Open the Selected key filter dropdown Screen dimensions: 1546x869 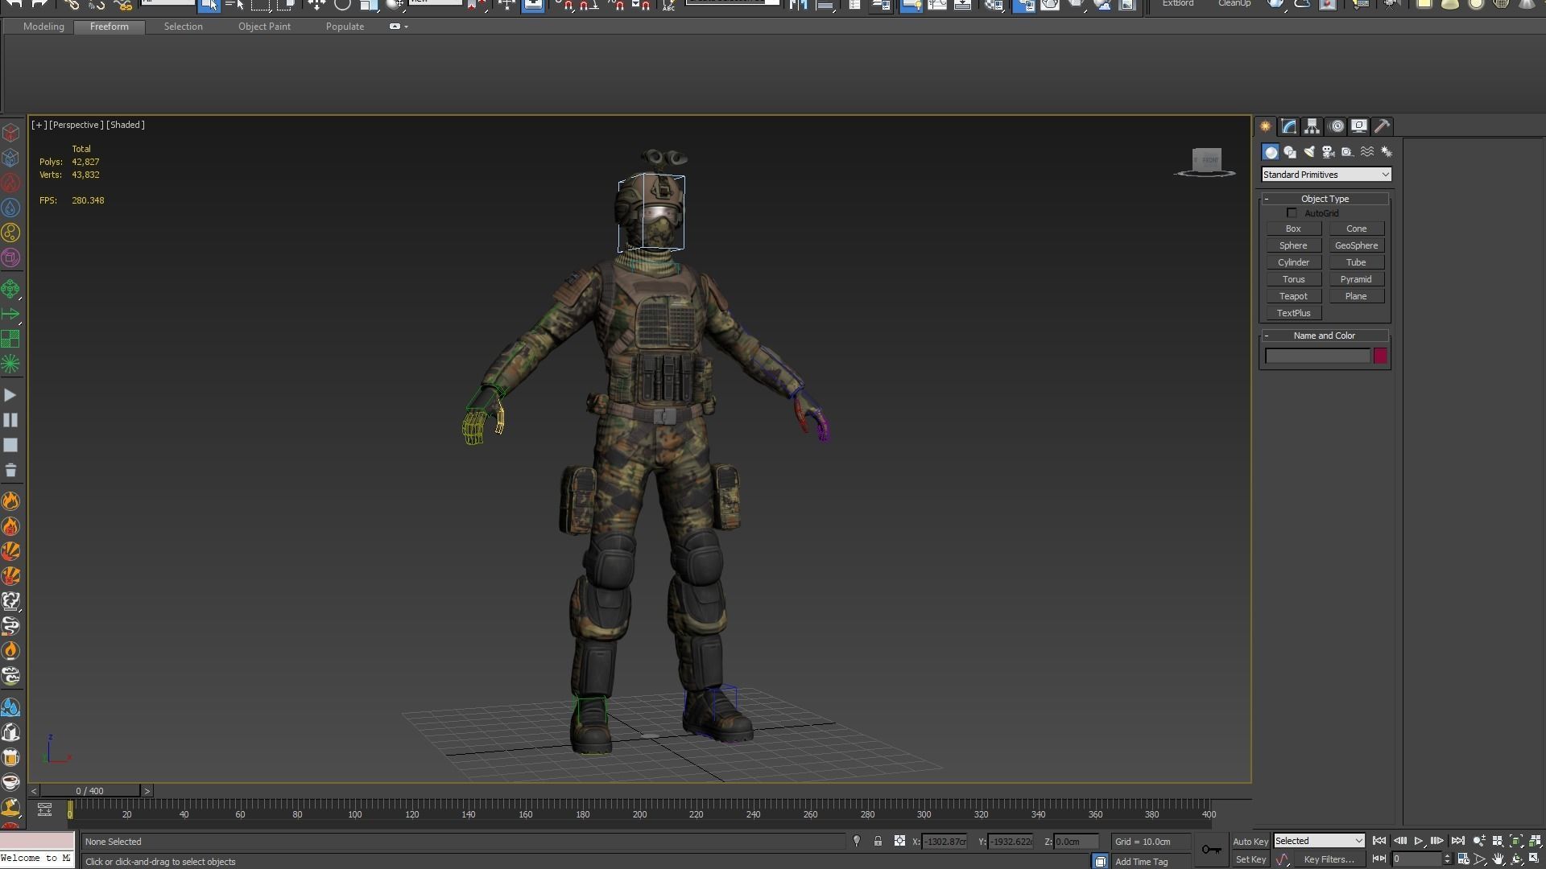(1318, 841)
